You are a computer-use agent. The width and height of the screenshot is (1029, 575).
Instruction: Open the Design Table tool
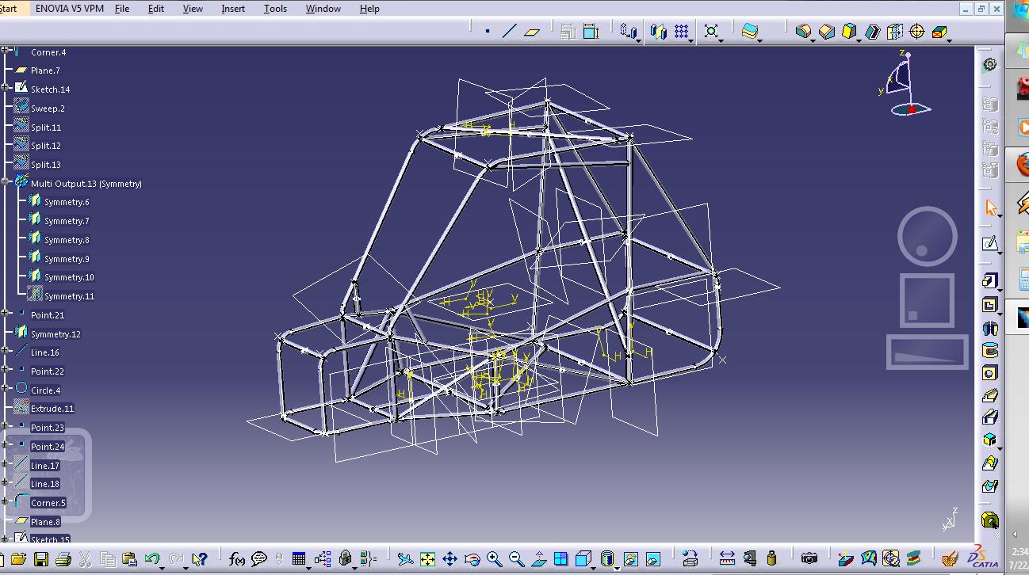298,559
